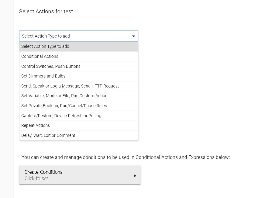Choose the highlighted Select Action Type to add option

click(79, 47)
